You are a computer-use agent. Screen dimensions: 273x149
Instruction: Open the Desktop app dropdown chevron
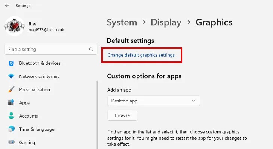pyautogui.click(x=193, y=101)
